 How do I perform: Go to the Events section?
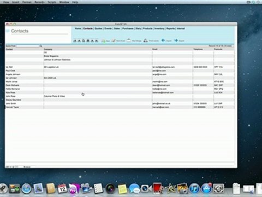click(x=108, y=28)
